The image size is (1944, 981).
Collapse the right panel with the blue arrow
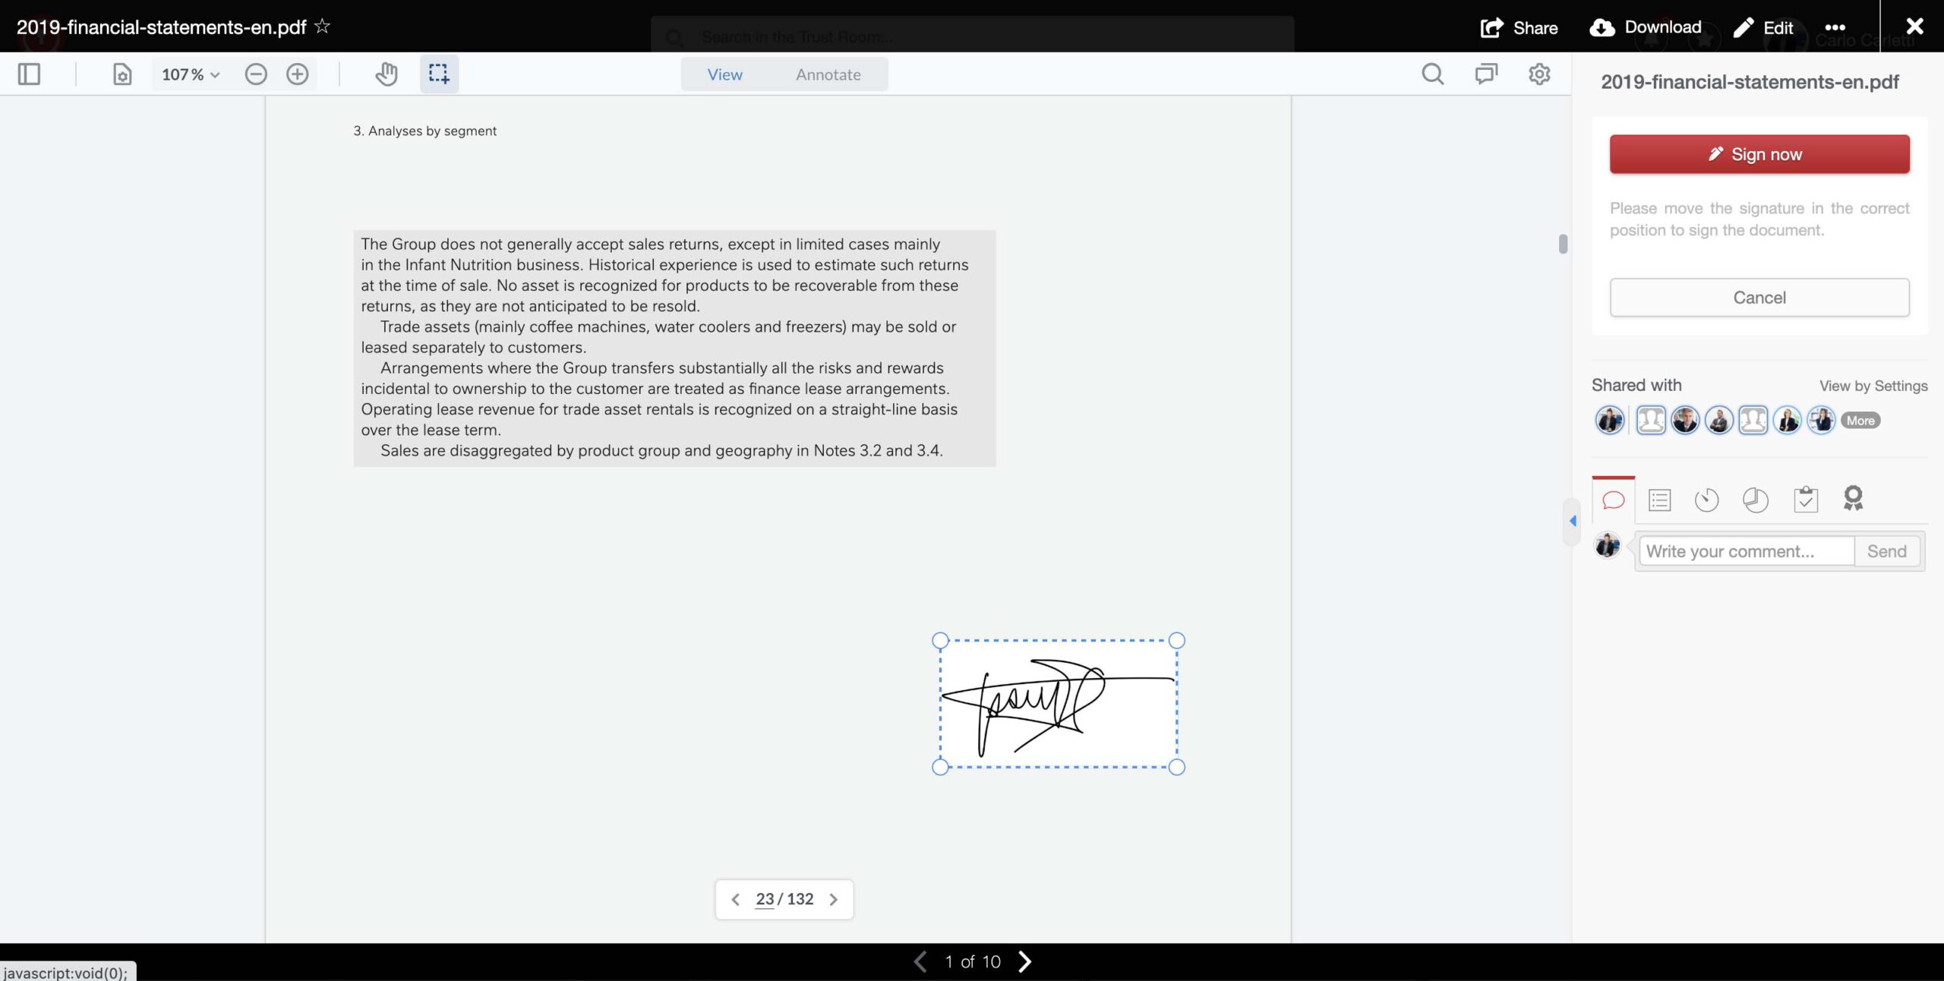tap(1571, 522)
